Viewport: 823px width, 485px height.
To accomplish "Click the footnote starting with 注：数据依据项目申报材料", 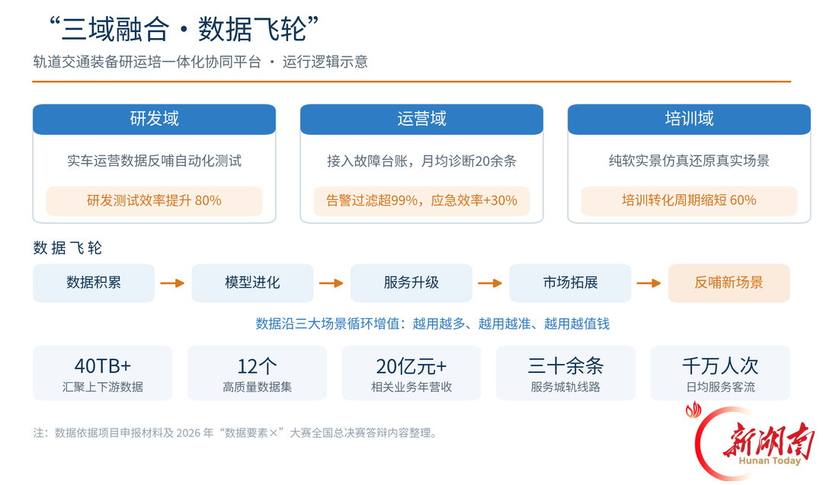I will (x=235, y=433).
